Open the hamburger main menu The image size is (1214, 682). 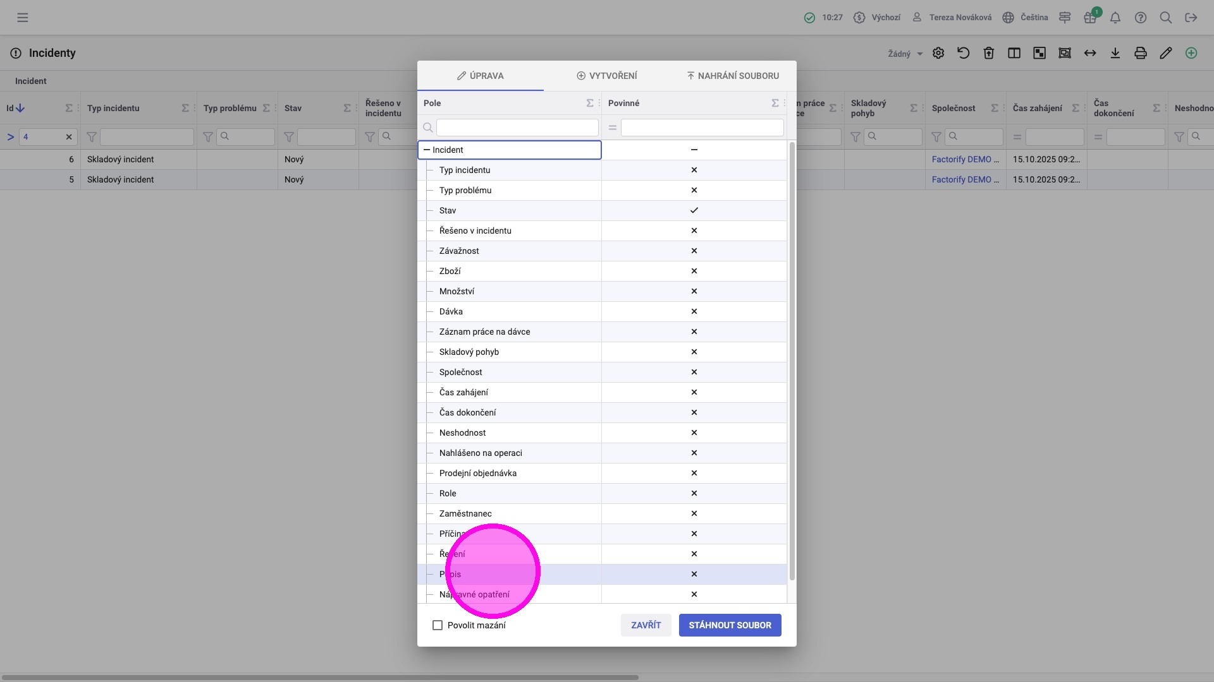[23, 18]
